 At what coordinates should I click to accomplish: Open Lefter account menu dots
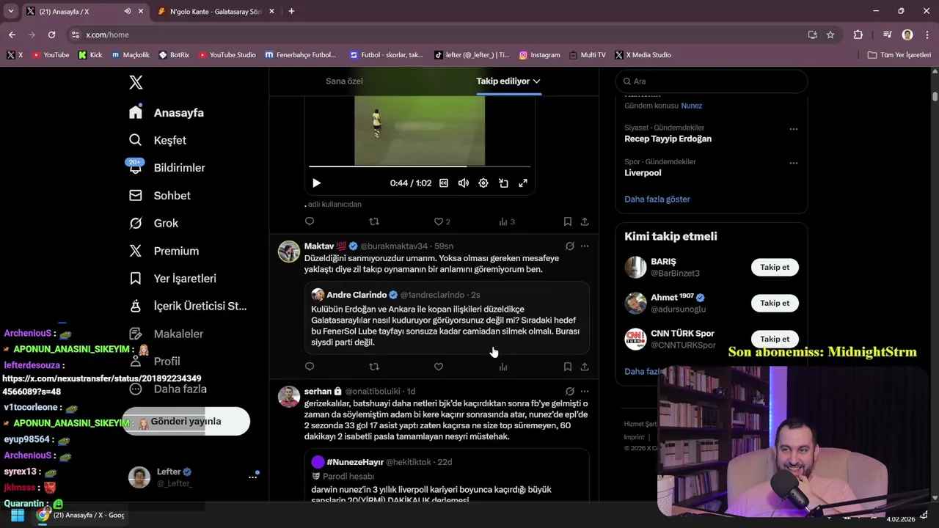click(x=252, y=477)
